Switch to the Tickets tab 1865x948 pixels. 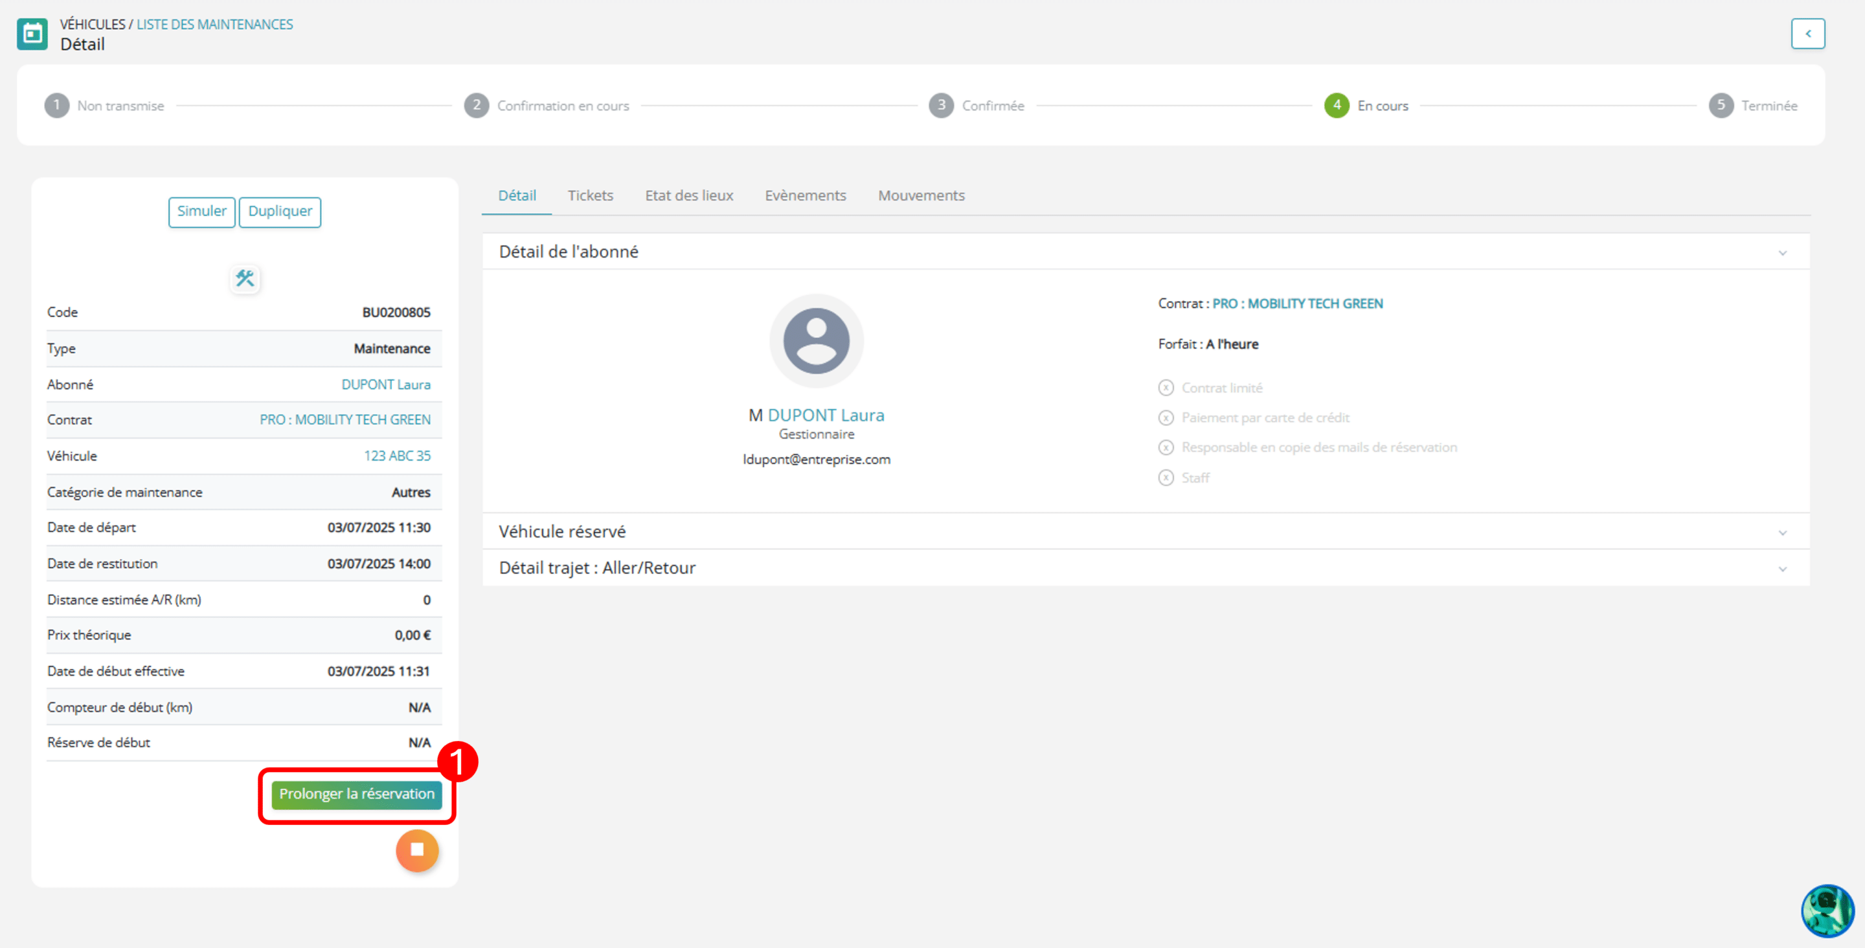click(x=590, y=195)
